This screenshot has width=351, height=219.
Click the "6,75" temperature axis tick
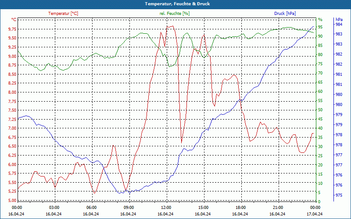[x=13, y=137]
